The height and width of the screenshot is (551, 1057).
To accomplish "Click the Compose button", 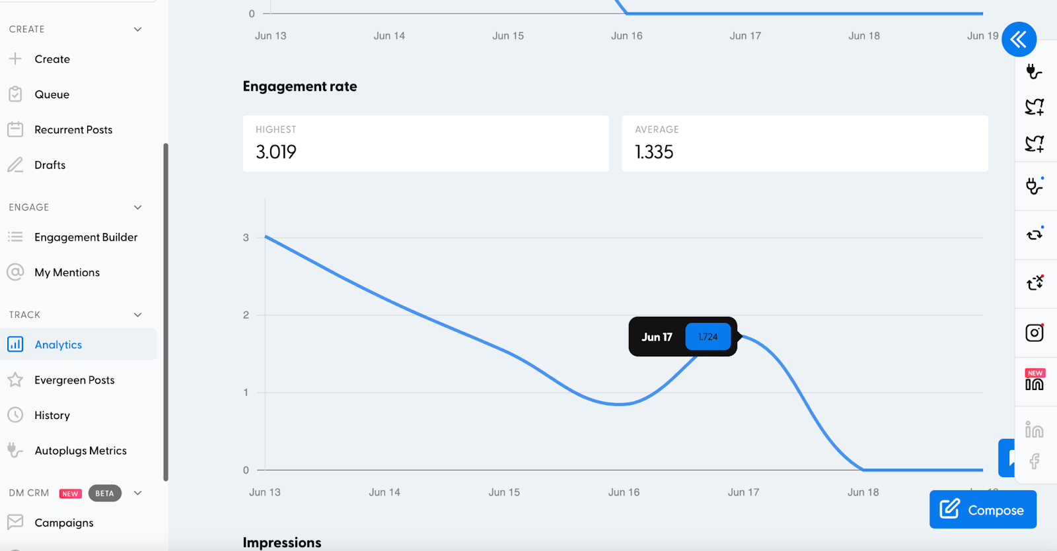I will (x=982, y=509).
